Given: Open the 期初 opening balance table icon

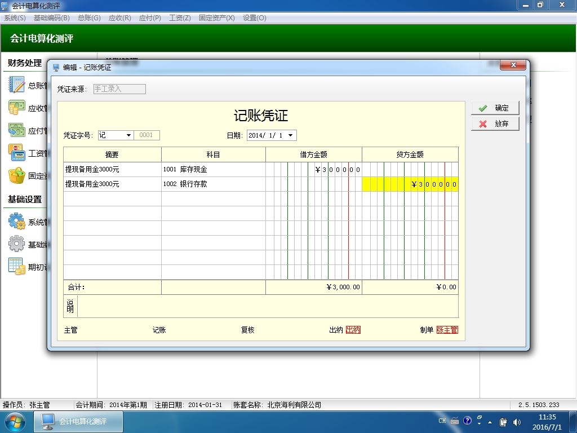Looking at the screenshot, I should pyautogui.click(x=17, y=267).
